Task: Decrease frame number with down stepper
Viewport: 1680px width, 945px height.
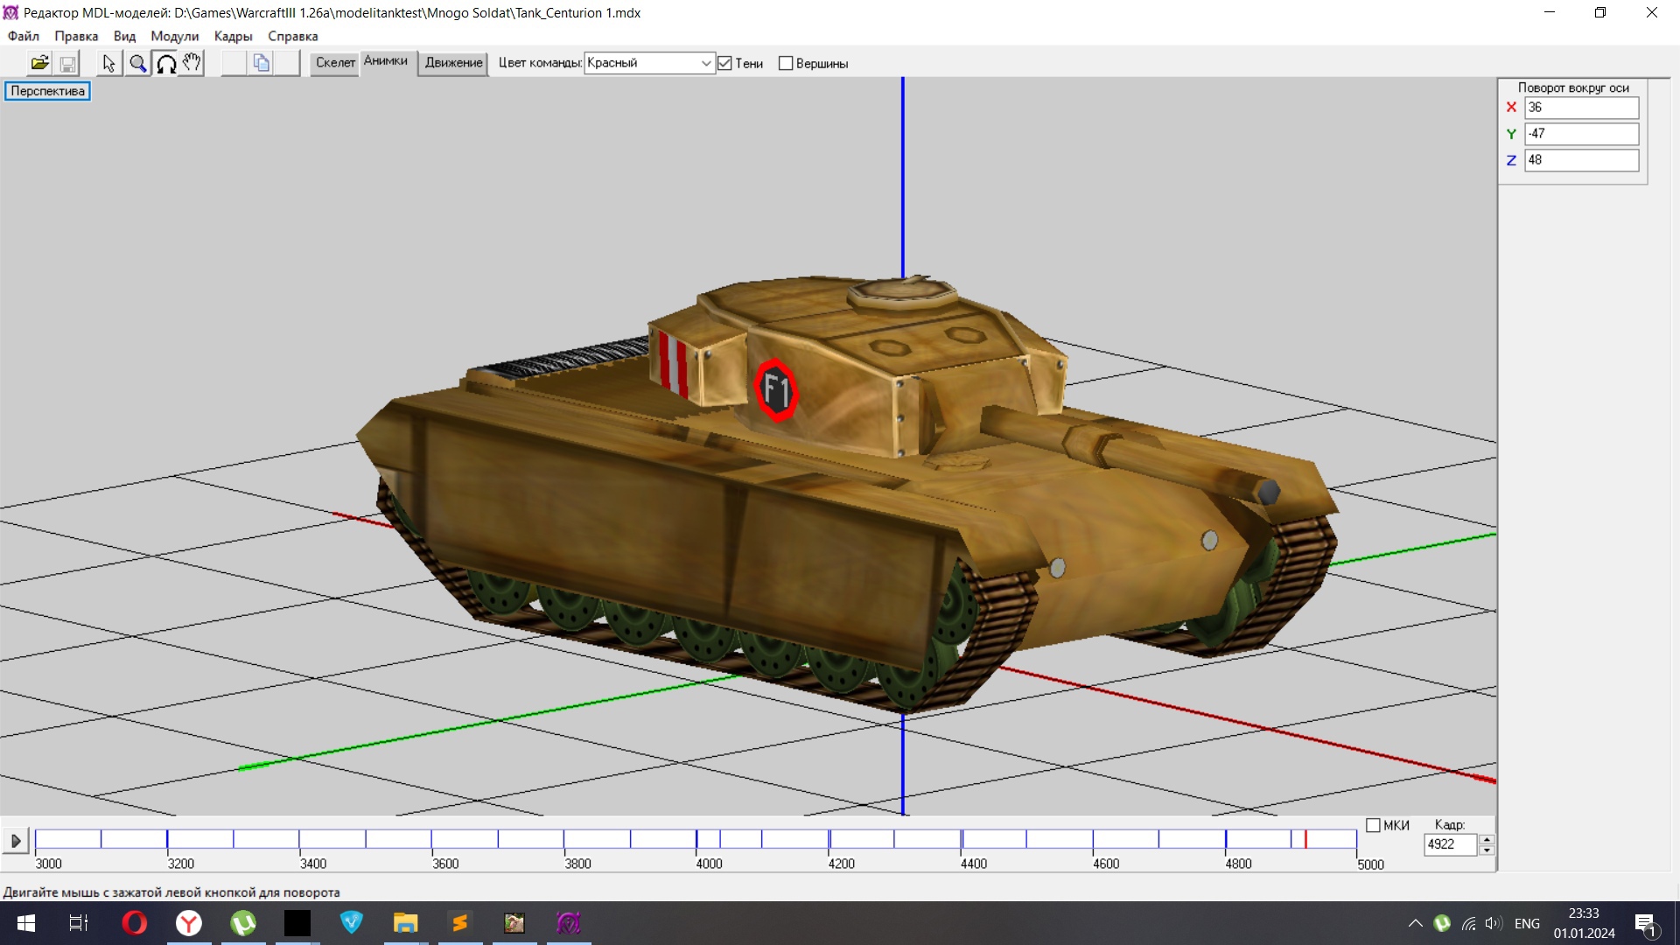Action: point(1487,850)
